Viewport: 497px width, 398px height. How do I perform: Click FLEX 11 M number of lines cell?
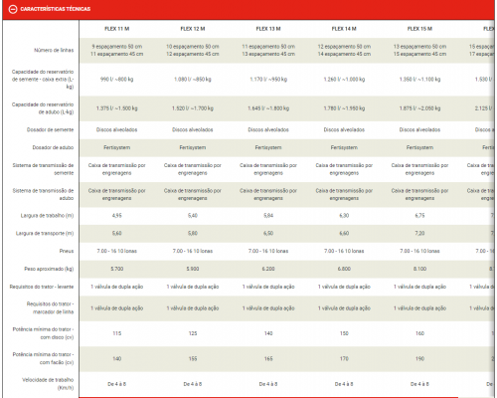tap(117, 50)
